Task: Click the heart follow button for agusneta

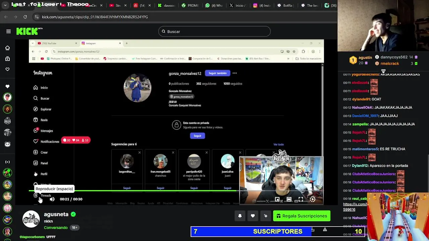Action: 253,216
